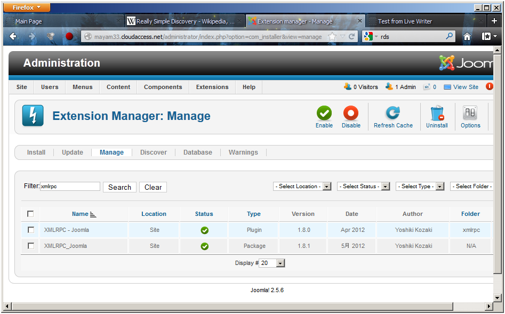The width and height of the screenshot is (505, 314).
Task: Click the Search filter button
Action: coord(119,187)
